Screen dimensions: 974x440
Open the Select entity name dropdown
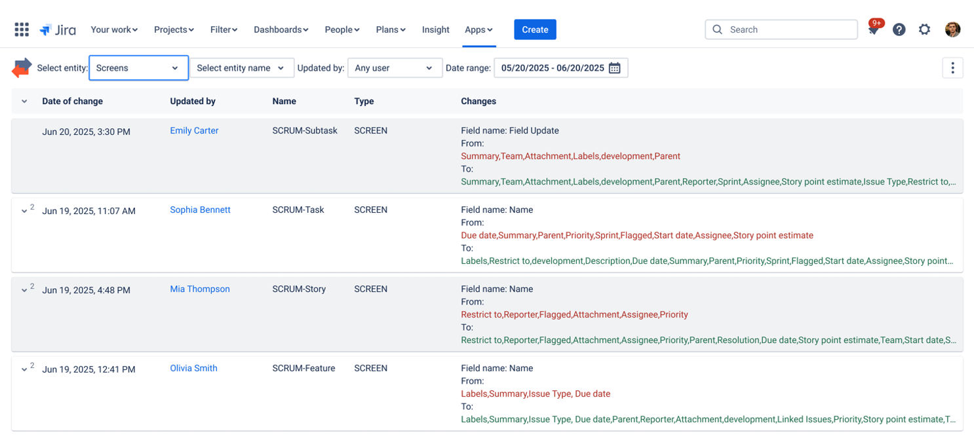tap(241, 67)
